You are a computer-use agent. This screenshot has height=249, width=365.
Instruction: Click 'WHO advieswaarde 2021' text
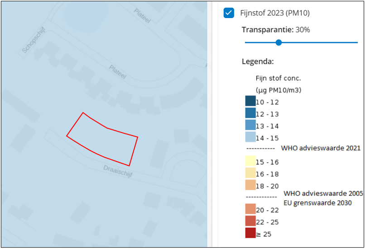[x=321, y=148]
